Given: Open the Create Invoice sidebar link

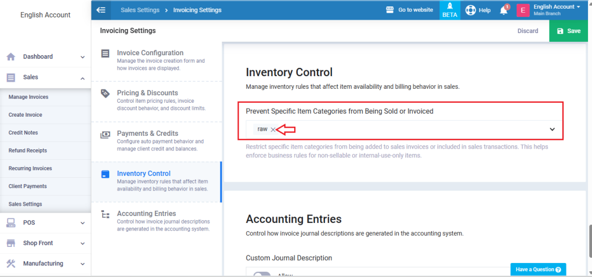Looking at the screenshot, I should click(x=26, y=115).
